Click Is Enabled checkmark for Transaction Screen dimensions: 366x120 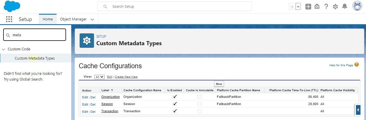(x=175, y=111)
